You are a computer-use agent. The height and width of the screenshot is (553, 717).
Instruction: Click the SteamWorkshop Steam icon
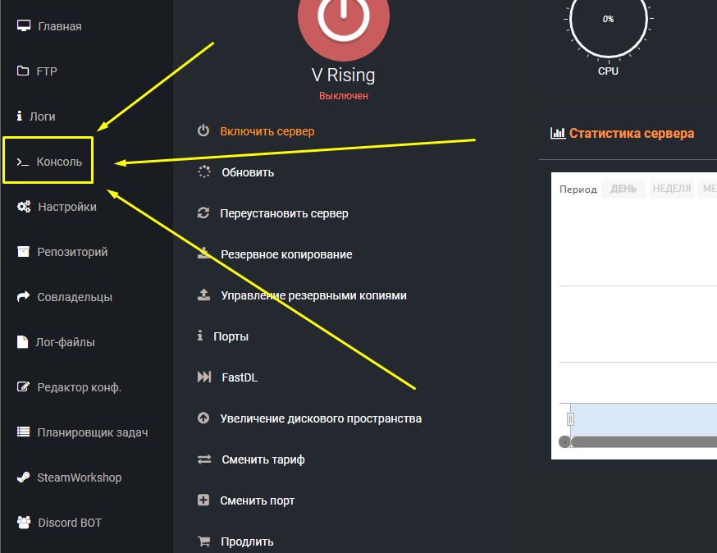click(23, 478)
